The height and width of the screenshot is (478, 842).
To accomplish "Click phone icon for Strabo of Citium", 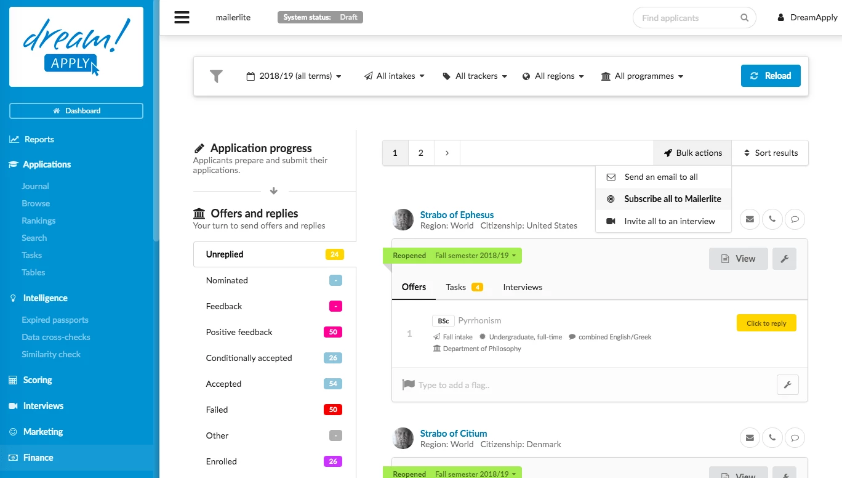I will click(772, 438).
